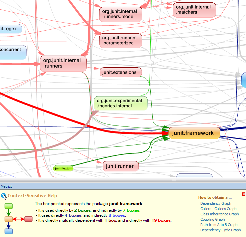Viewport: 246px width, 237px height.
Task: Click the '4 boxes' directly used text
Action: point(73,215)
